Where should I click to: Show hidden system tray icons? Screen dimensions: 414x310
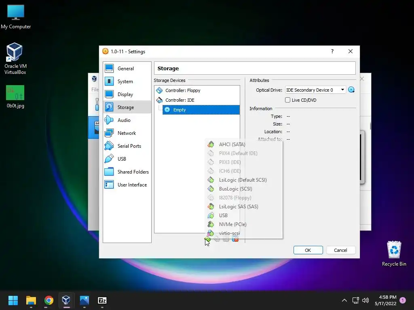[344, 300]
